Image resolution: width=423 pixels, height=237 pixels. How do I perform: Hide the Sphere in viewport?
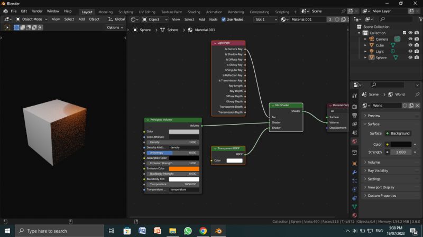click(x=410, y=58)
